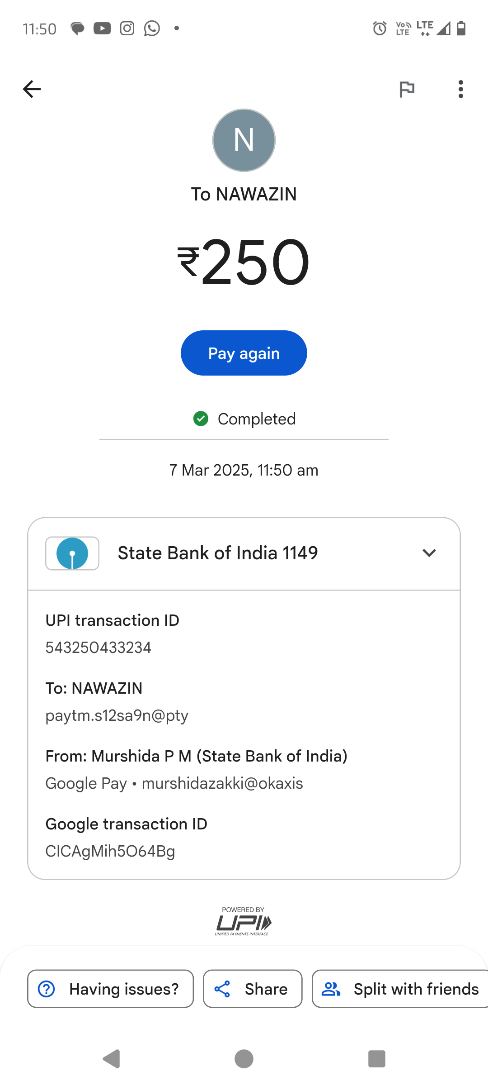Tap the green Completed checkmark icon
Viewport: 488px width, 1086px height.
pos(201,419)
